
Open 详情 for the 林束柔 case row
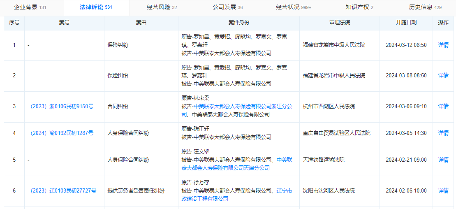443,106
